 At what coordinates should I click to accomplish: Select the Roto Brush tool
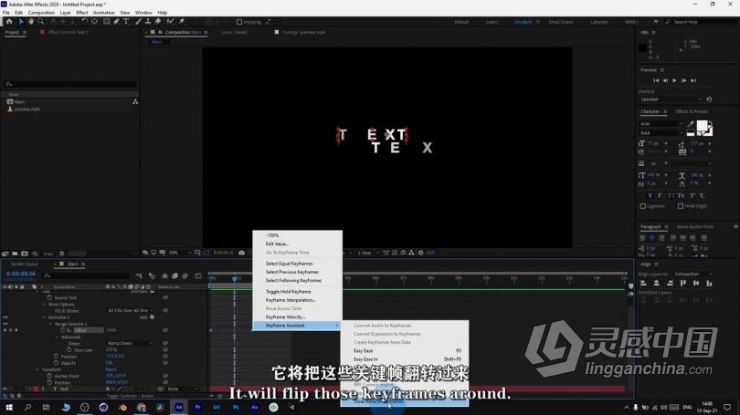[x=170, y=22]
